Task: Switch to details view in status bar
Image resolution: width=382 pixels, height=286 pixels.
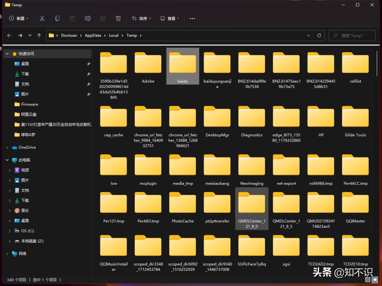Action: tap(368, 280)
